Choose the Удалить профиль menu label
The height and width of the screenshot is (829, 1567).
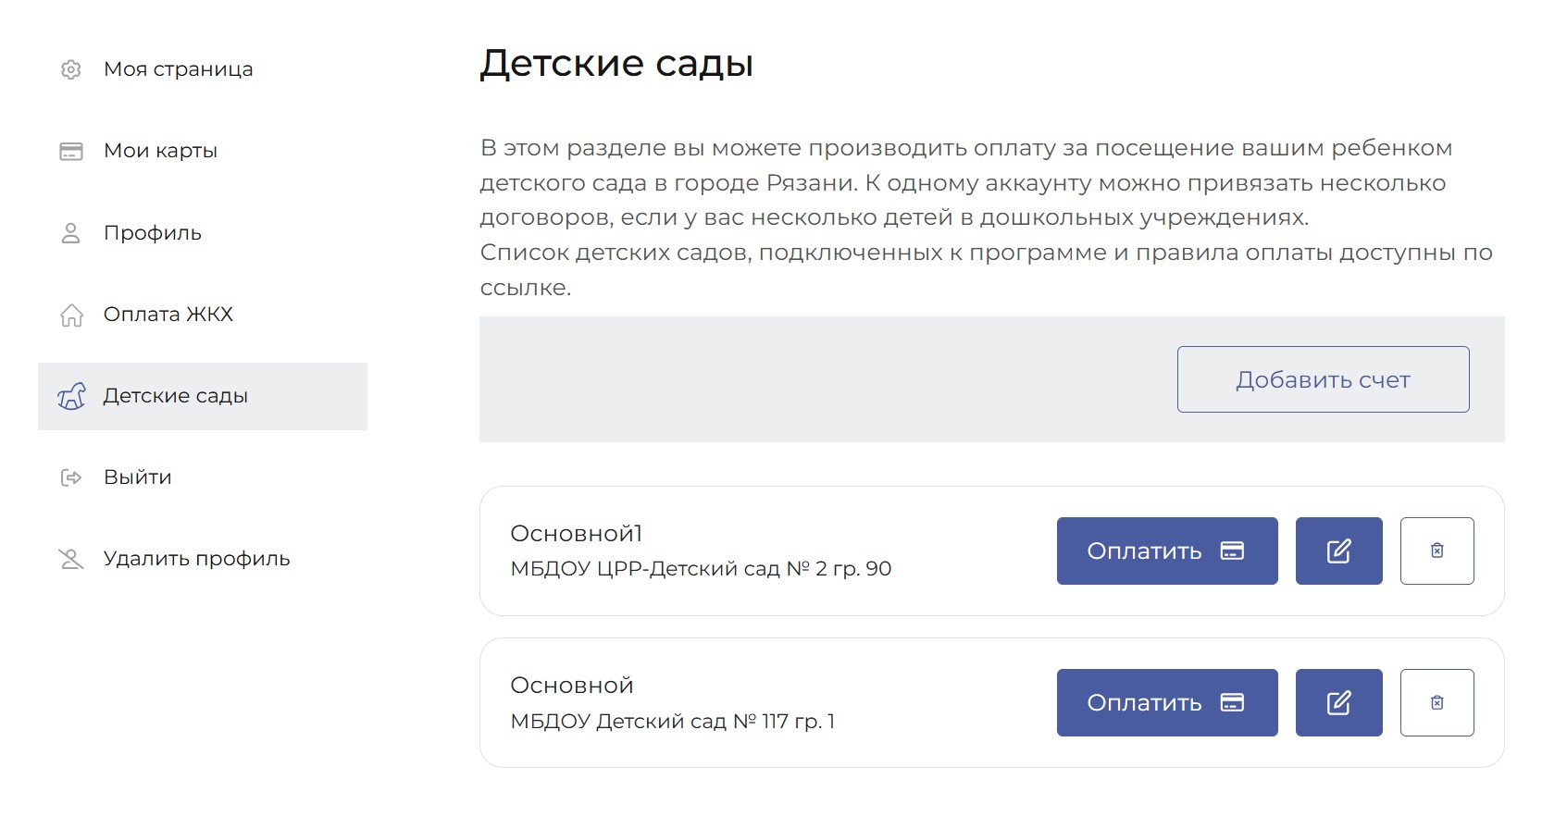196,559
